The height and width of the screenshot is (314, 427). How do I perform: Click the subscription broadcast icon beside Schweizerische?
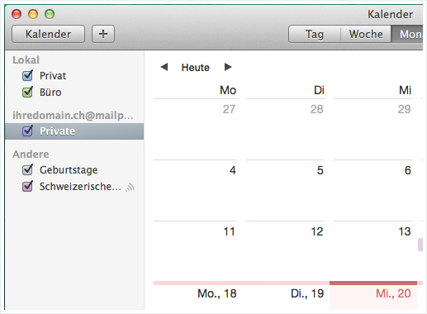[x=130, y=188]
